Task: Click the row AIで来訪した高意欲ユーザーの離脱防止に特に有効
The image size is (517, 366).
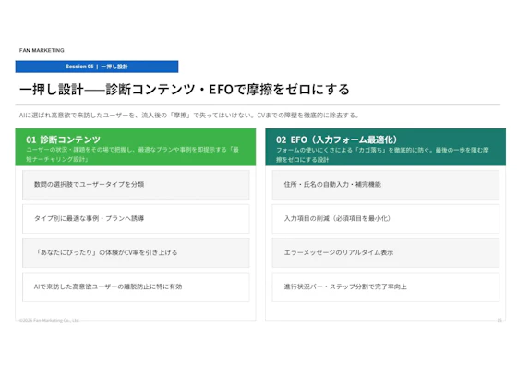Action: 136,287
